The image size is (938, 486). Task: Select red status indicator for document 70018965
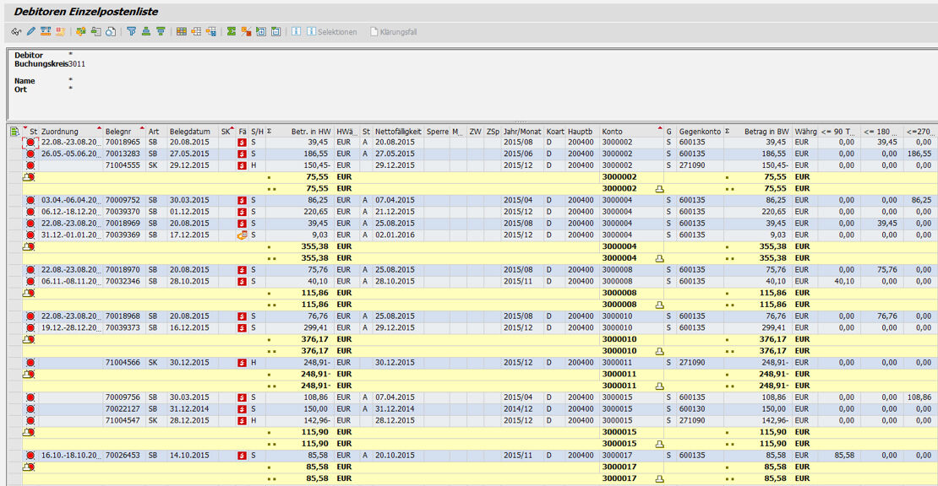coord(30,143)
